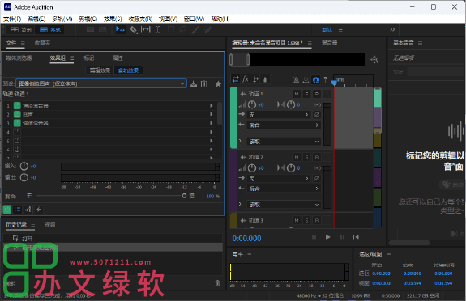Image resolution: width=466 pixels, height=301 pixels.
Task: Select the Razor tool
Action: click(133, 29)
